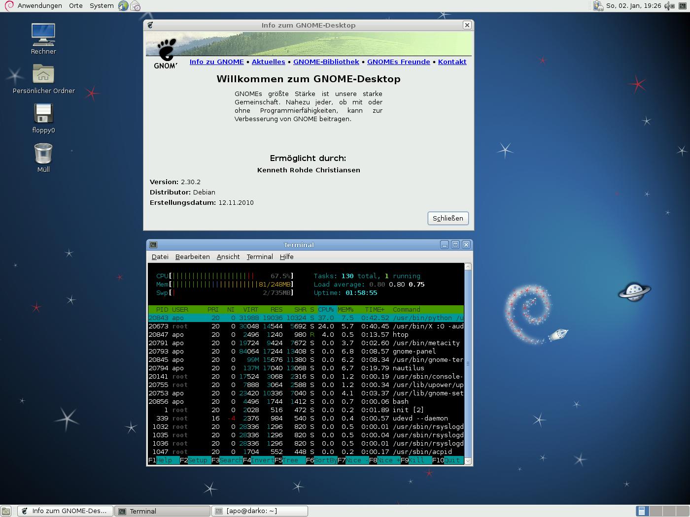The image size is (690, 517).
Task: Launch the mail client envelope icon
Action: (x=135, y=6)
